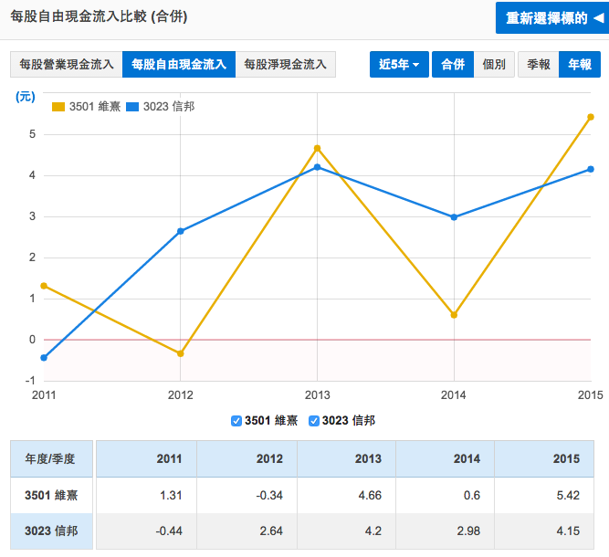Switch to 每股營業現金流入 tab
Image resolution: width=609 pixels, height=557 pixels.
66,65
